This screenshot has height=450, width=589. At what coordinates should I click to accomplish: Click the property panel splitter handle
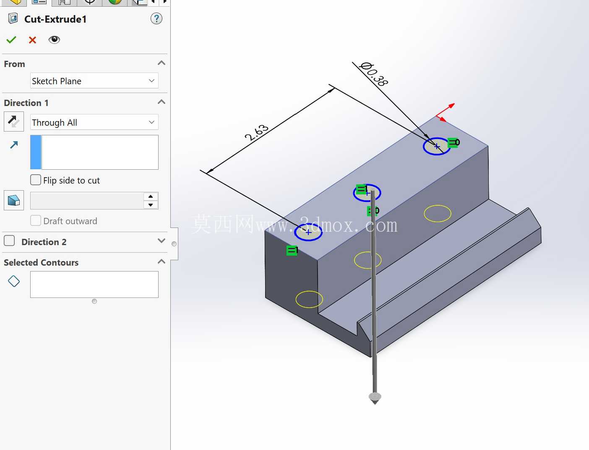click(174, 244)
